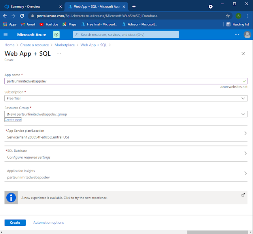Open Application Insights settings
Screen dimensions: 253x234
click(x=126, y=174)
